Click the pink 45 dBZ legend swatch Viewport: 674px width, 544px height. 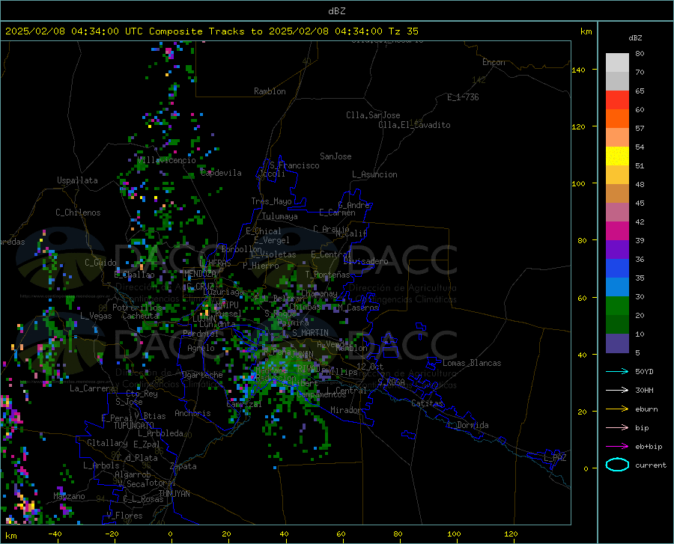pyautogui.click(x=617, y=212)
